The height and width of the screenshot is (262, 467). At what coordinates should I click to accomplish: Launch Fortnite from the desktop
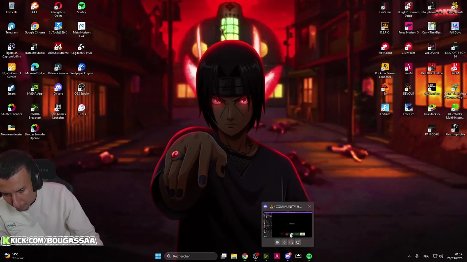385,110
